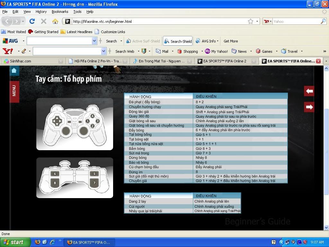The width and height of the screenshot is (329, 247).
Task: Open the AVG Search button dropdown arrow
Action: 121,41
